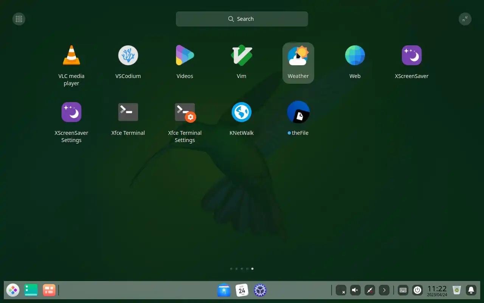This screenshot has height=303, width=484.
Task: Click the launcher button in the dock
Action: pyautogui.click(x=13, y=291)
